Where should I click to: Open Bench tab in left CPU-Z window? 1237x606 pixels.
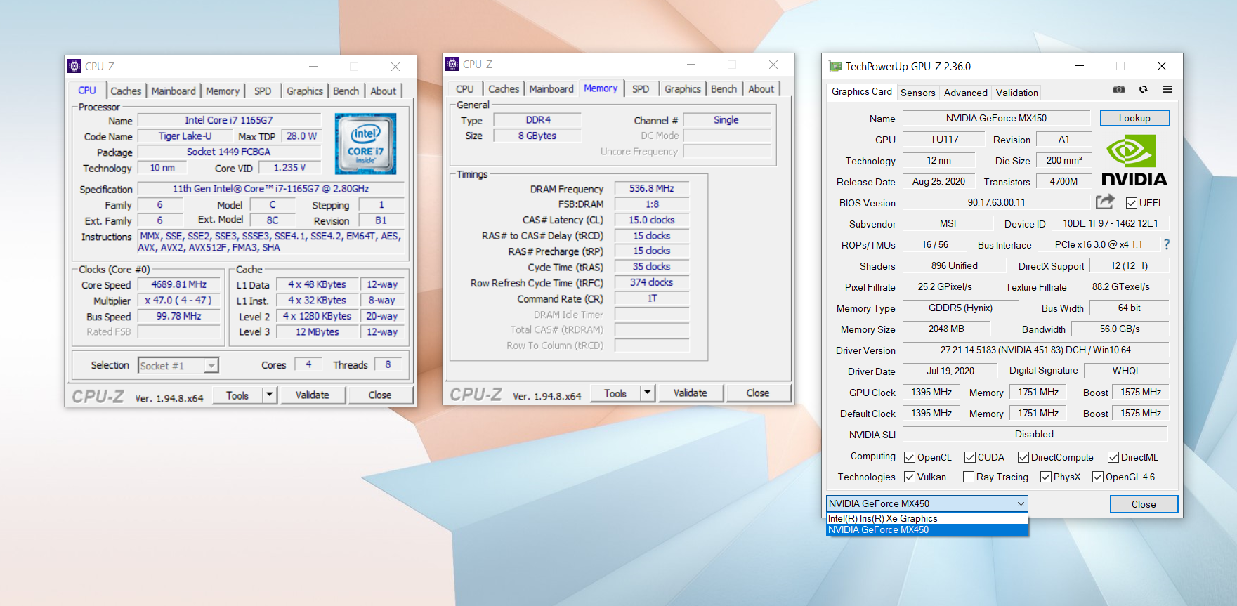point(346,91)
